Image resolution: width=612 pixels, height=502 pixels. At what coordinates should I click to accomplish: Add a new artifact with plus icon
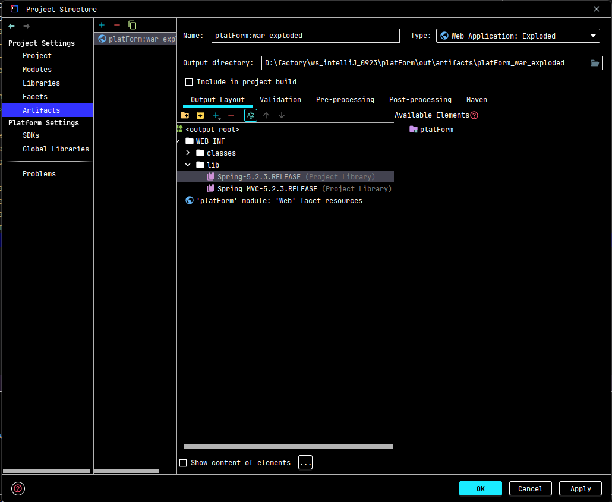(102, 25)
